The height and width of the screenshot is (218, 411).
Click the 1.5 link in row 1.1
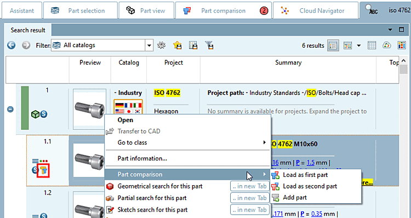coord(310,163)
